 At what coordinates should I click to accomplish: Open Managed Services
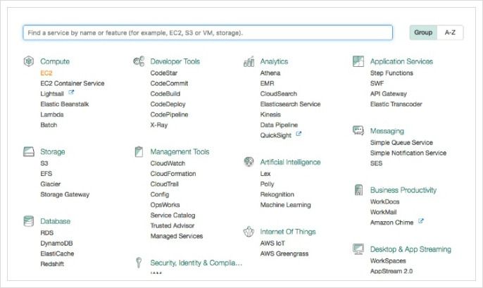pos(177,237)
